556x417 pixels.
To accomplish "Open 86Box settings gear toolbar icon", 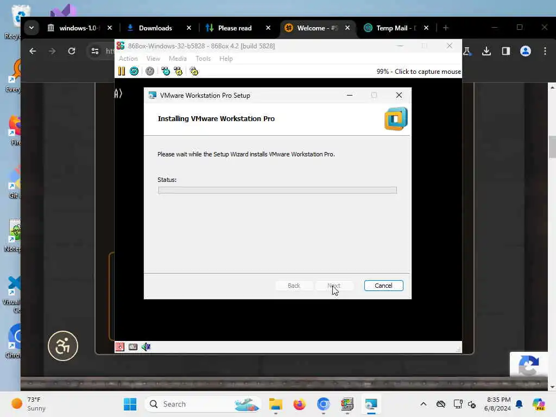I will pos(194,71).
